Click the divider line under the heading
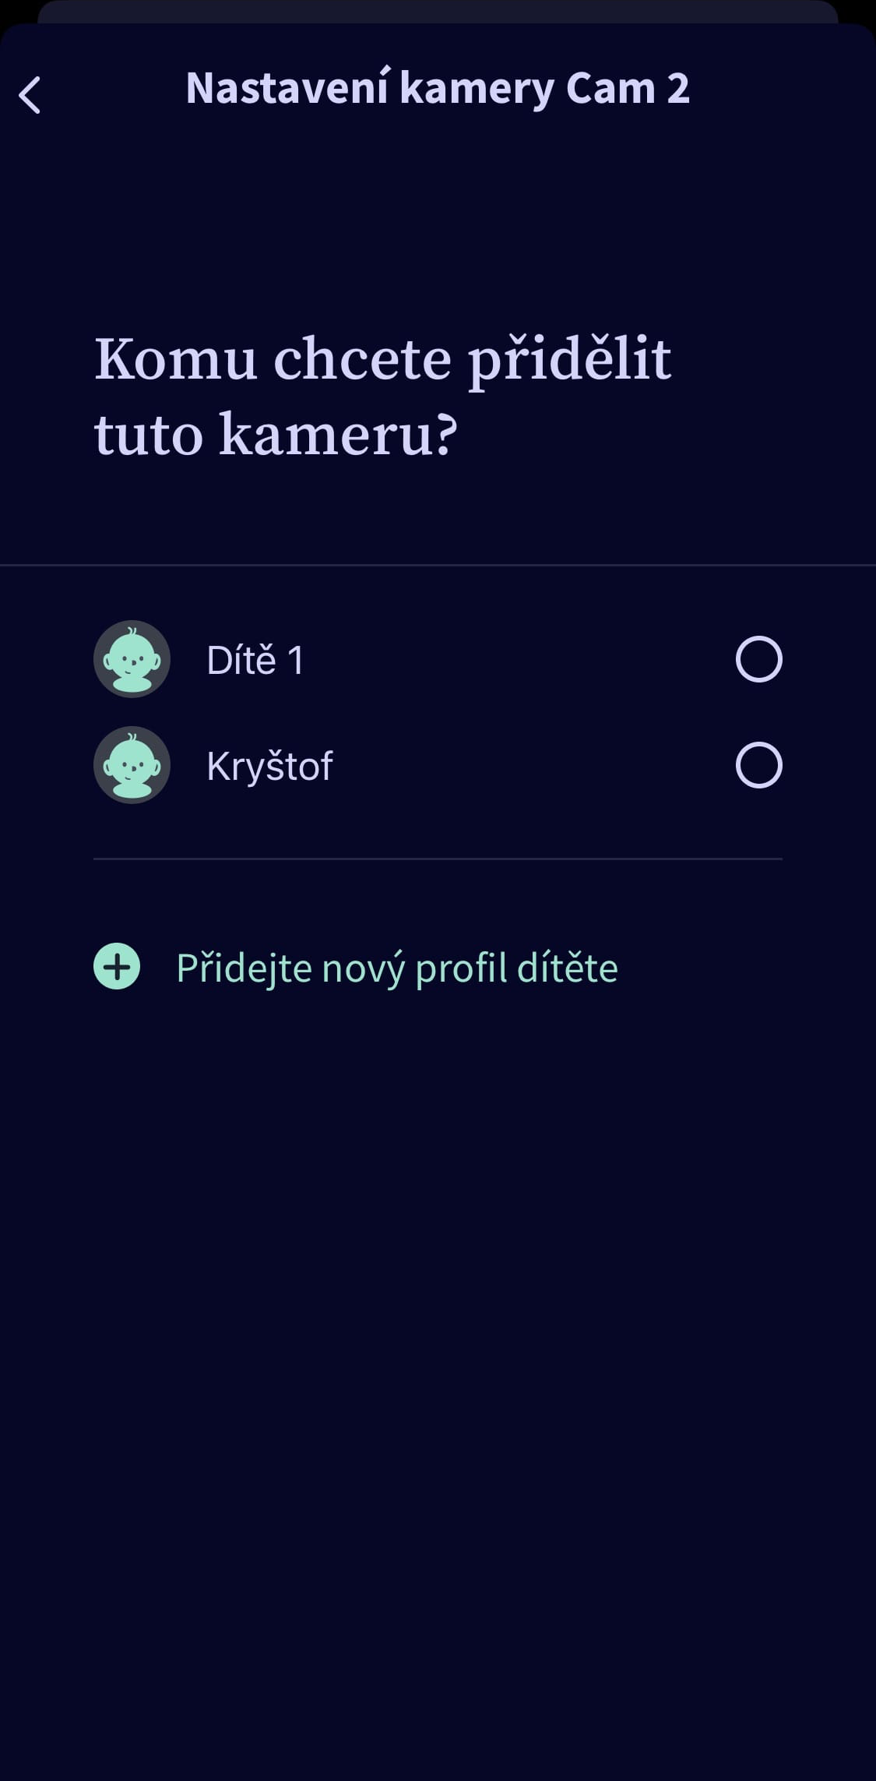The image size is (876, 1781). pyautogui.click(x=438, y=565)
